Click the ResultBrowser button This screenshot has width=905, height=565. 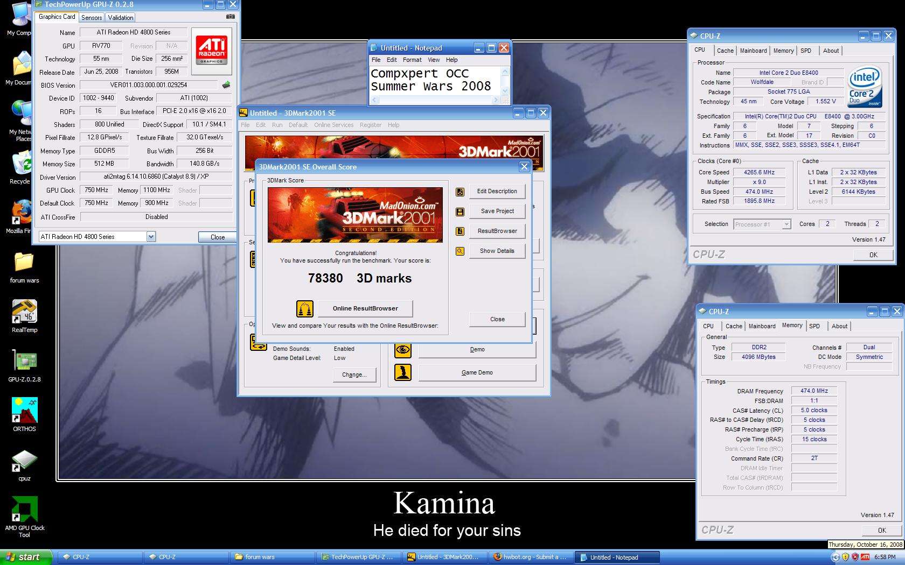(497, 231)
